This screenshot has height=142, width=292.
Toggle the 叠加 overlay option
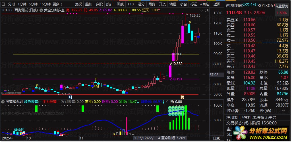coord(89,4)
